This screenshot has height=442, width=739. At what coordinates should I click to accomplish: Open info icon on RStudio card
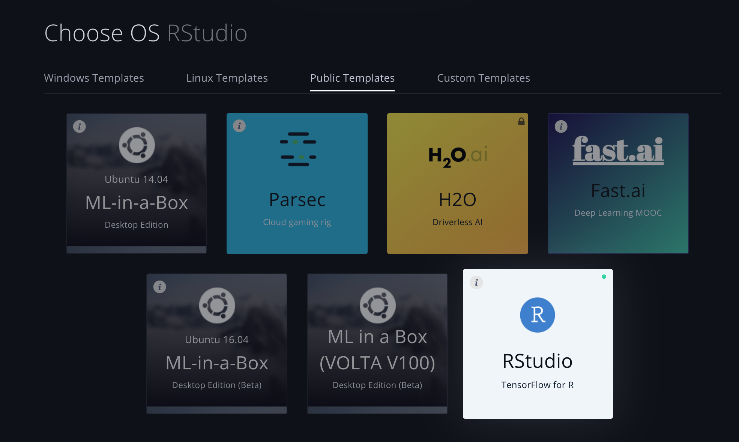pyautogui.click(x=476, y=282)
